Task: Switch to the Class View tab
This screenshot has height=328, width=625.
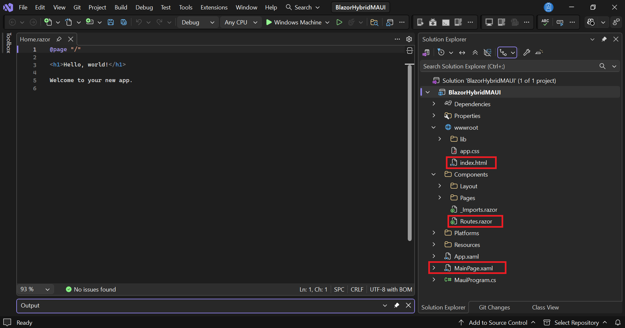Action: 545,307
